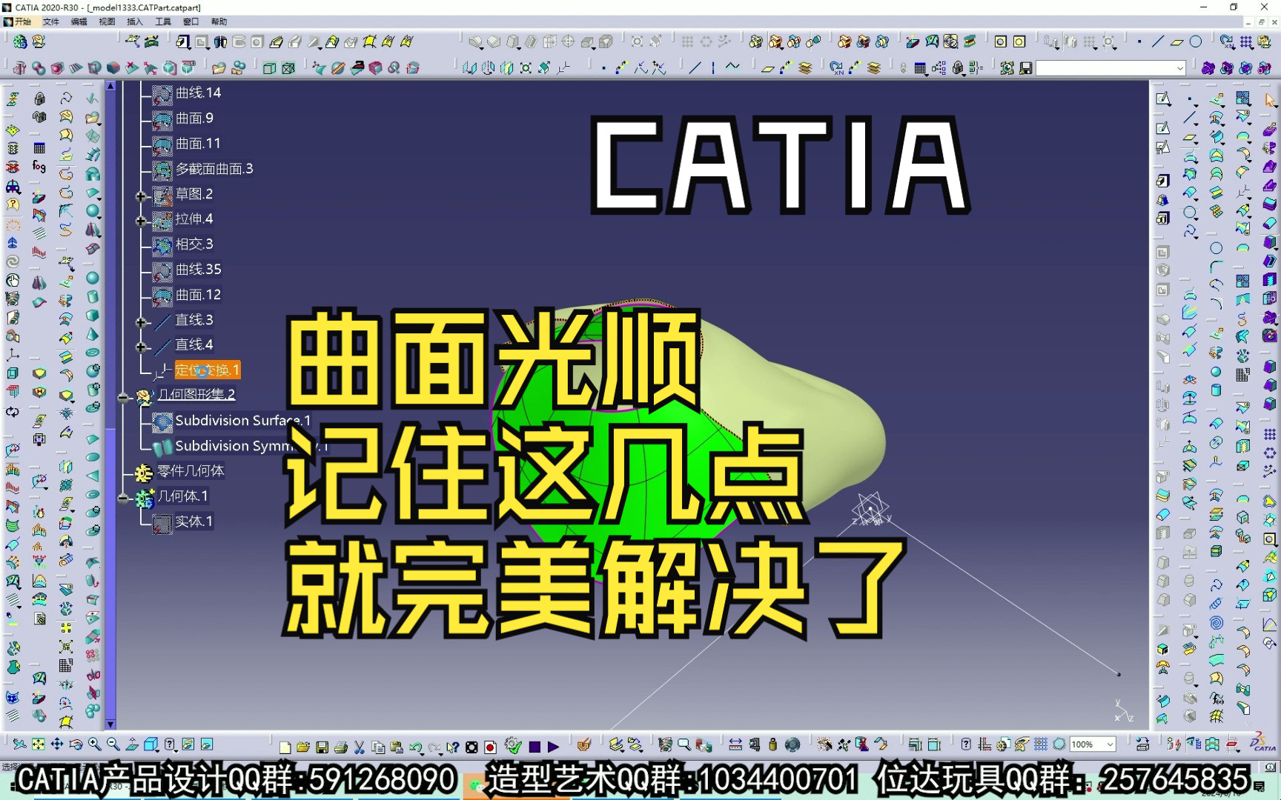Select 曲线.35 in the tree
The image size is (1281, 800).
(x=198, y=269)
